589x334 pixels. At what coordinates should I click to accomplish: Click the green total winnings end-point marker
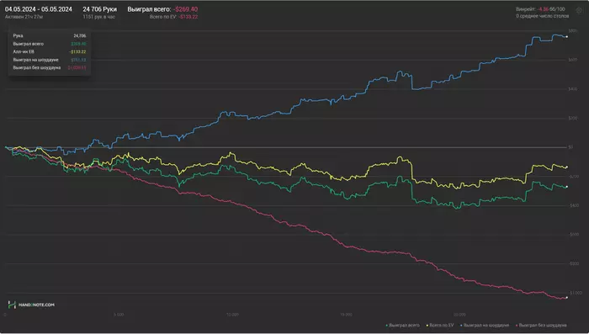tap(567, 187)
